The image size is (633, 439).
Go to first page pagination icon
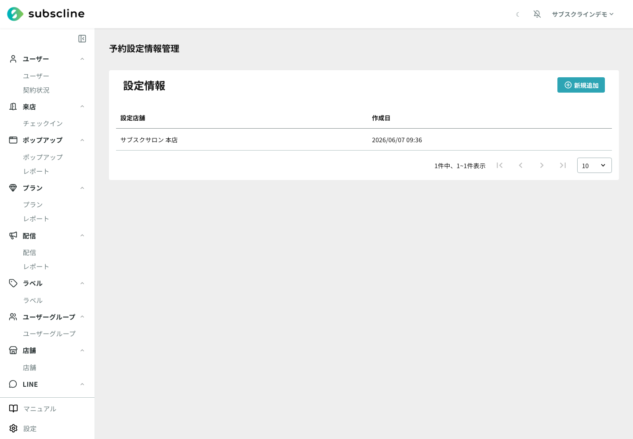[499, 165]
